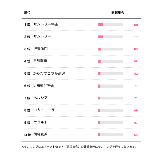Select the からだすこやか茶W brand name

tap(49, 73)
